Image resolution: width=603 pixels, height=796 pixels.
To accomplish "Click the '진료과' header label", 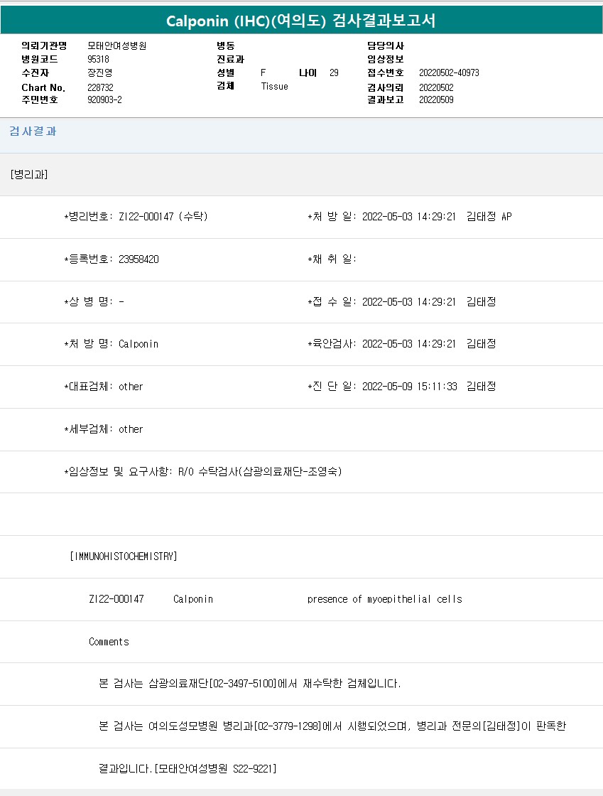I will click(x=230, y=60).
